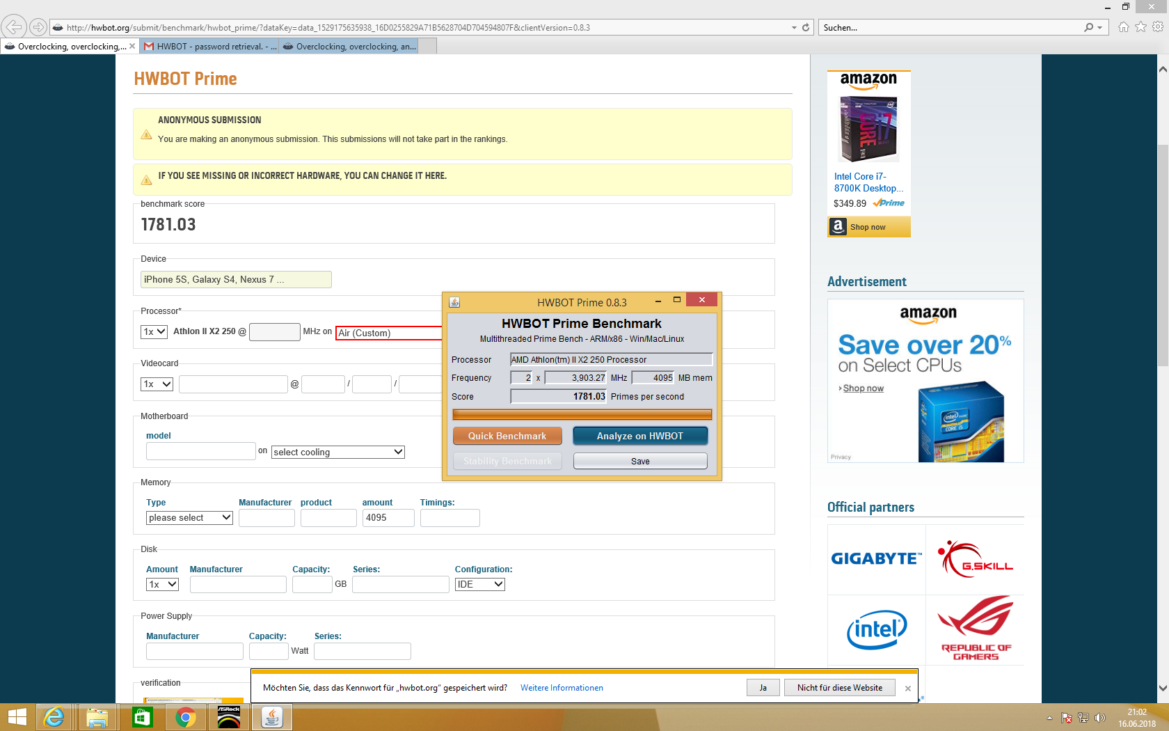Open the ASRock utility taskbar icon

(x=229, y=717)
